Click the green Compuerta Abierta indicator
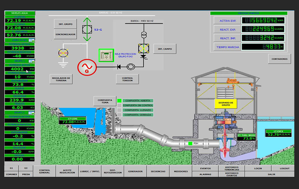Image resolution: width=299 pixels, height=189 pixels. pos(119,100)
